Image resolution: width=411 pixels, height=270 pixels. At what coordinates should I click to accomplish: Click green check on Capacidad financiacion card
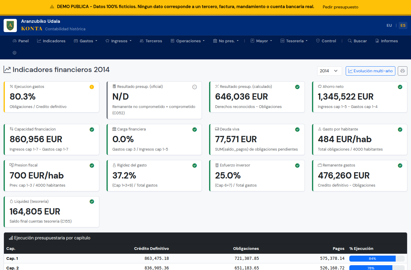click(x=92, y=130)
